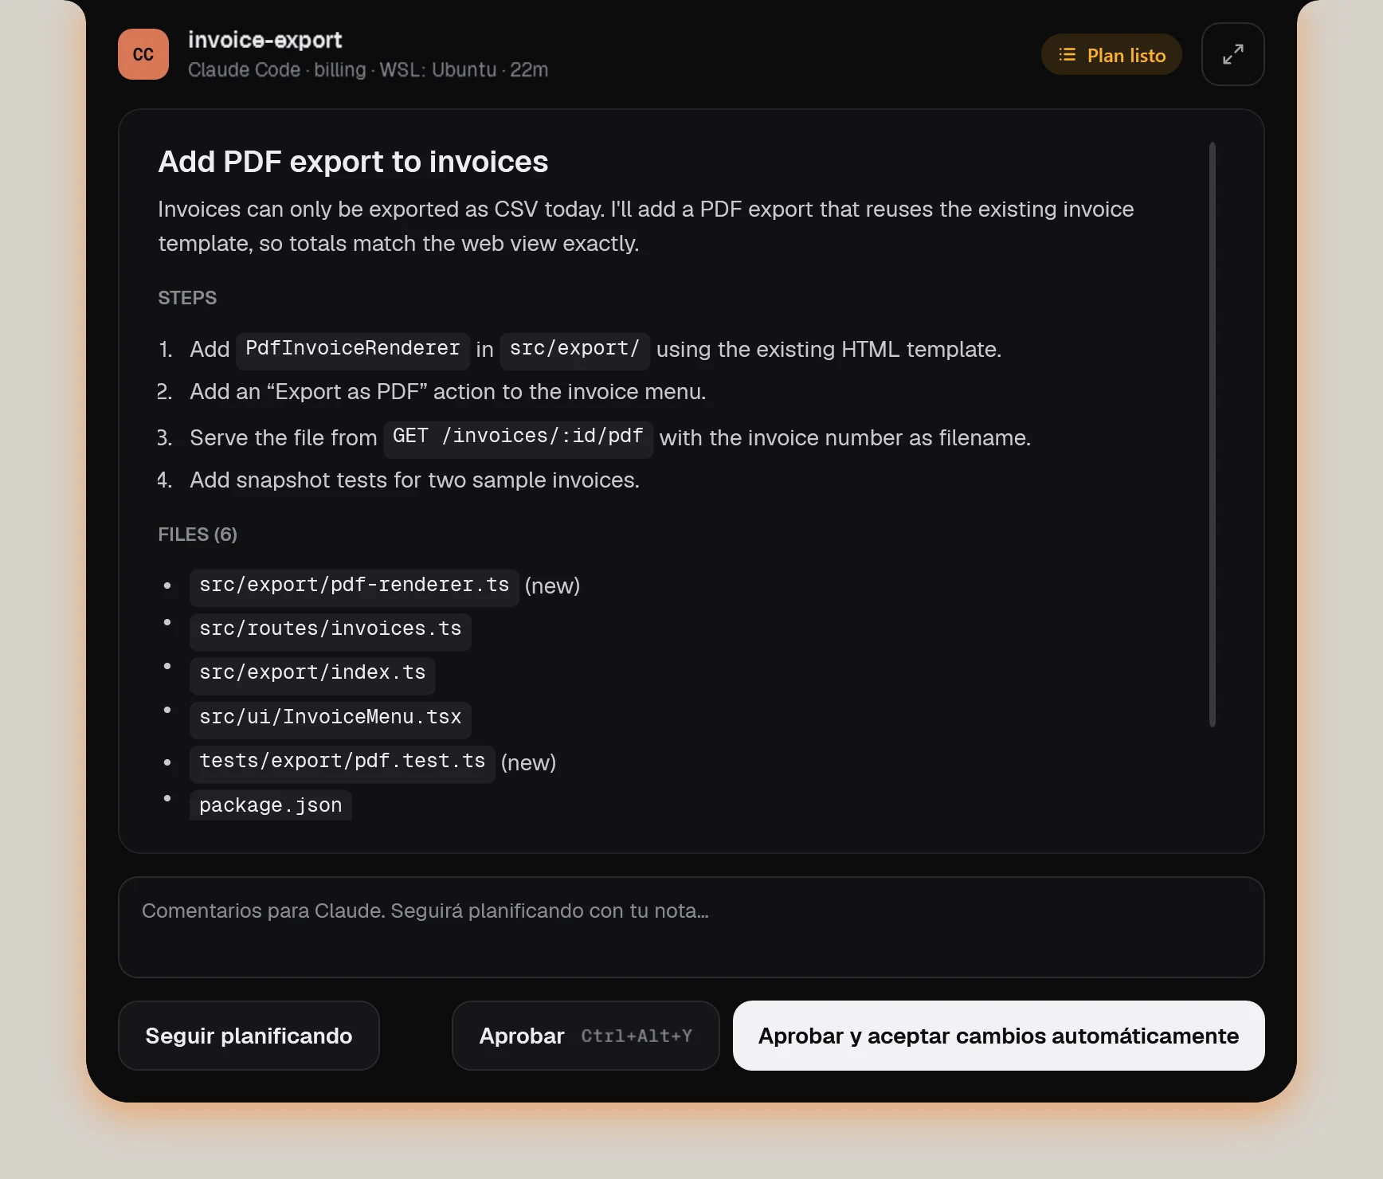1383x1179 pixels.
Task: Expand the plan with the fullscreen arrows icon
Action: click(x=1232, y=54)
